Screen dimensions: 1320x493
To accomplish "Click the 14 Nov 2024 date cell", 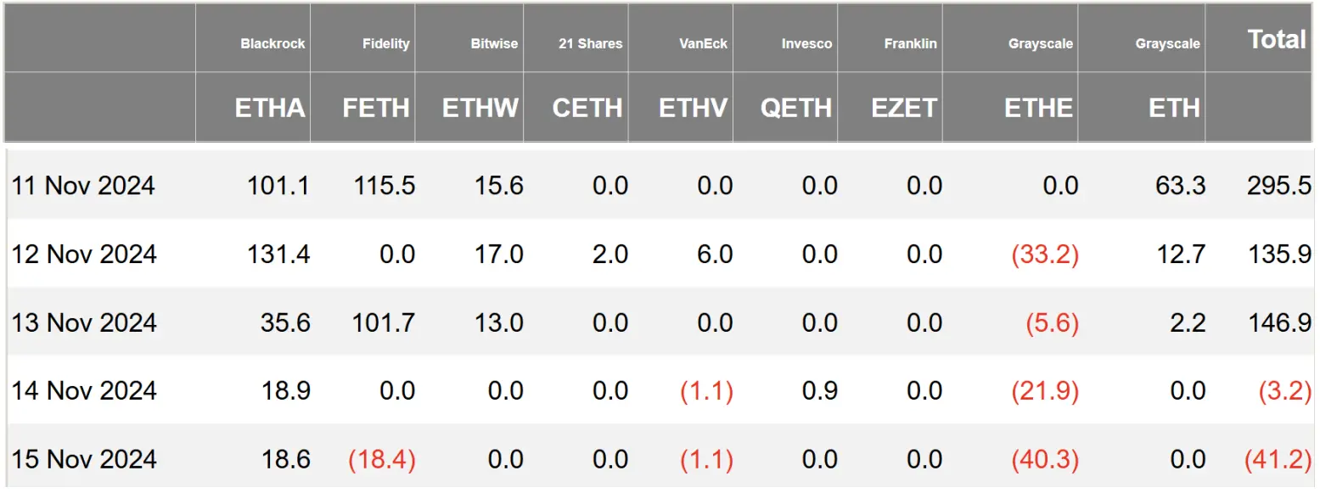I will coord(83,390).
